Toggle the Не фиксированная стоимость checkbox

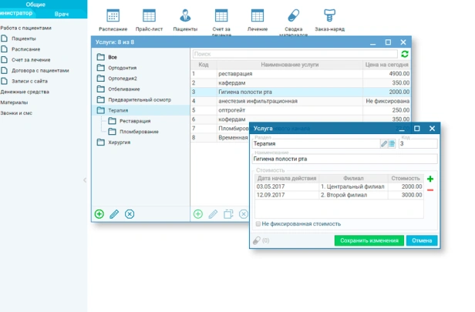click(258, 224)
